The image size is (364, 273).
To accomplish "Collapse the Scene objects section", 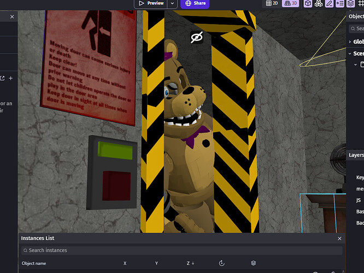I will [x=350, y=54].
